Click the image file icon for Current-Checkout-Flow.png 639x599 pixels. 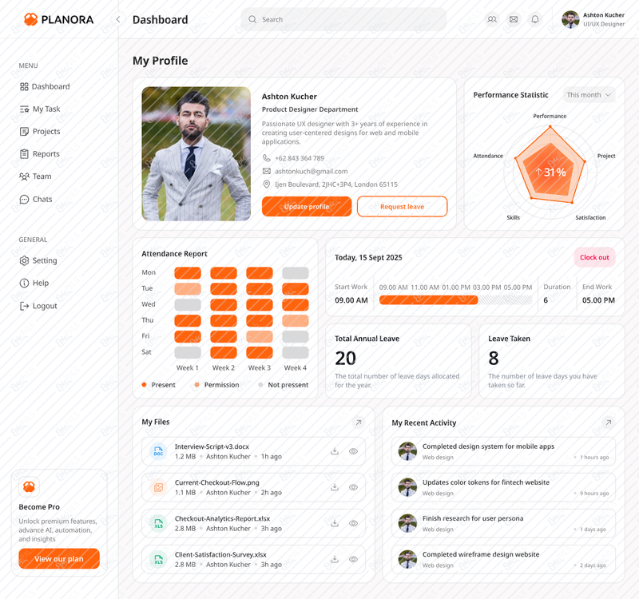(158, 487)
